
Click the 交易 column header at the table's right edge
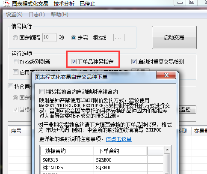[x=199, y=131]
